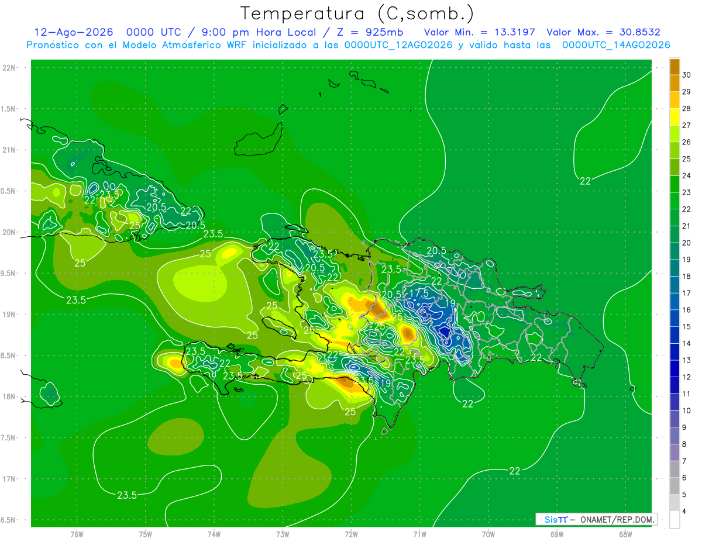This screenshot has height=542, width=702.
Task: Click the '18N' latitude axis label
Action: click(x=9, y=396)
